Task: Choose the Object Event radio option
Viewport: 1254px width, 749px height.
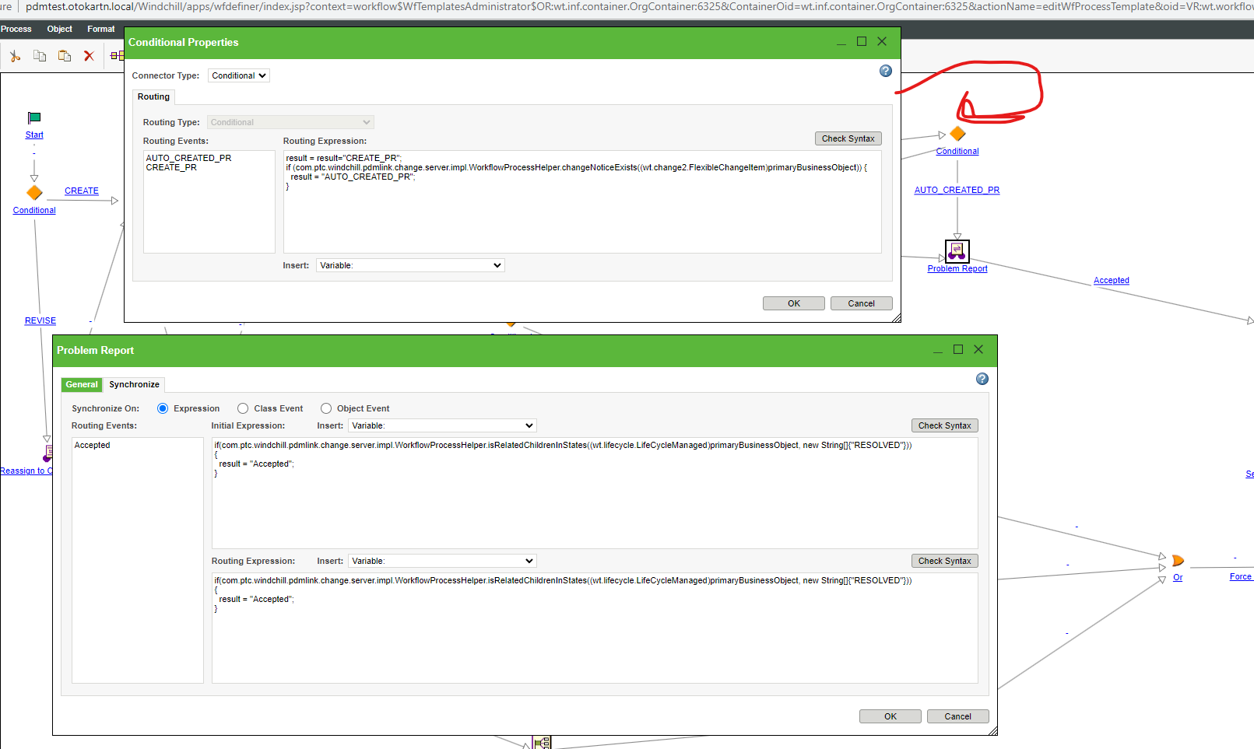Action: click(x=326, y=408)
